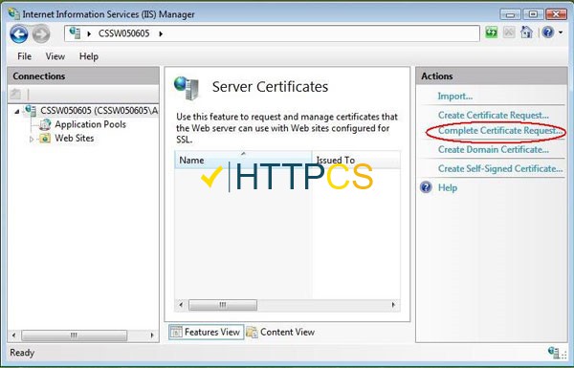Click the server icon in address bar
Screen dimensions: 574x368
tap(75, 32)
